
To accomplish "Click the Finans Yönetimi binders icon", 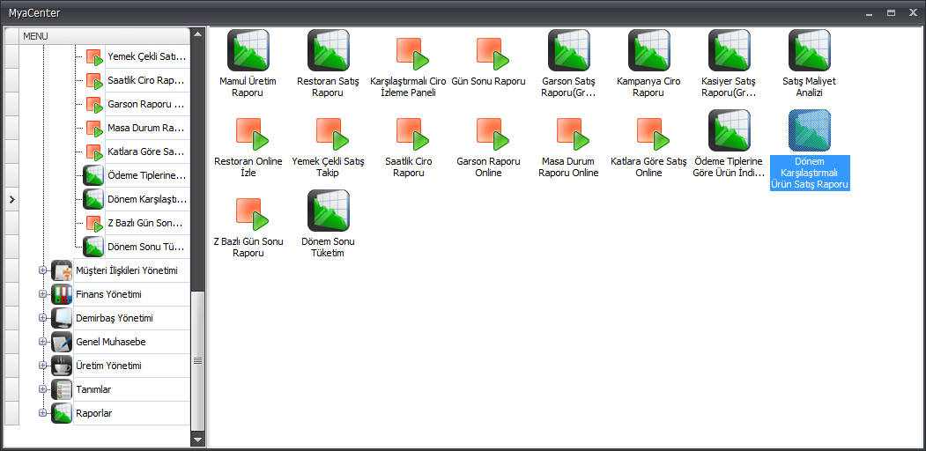I will 62,294.
